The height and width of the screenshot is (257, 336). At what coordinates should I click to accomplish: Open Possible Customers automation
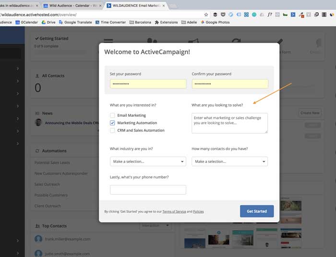click(51, 195)
